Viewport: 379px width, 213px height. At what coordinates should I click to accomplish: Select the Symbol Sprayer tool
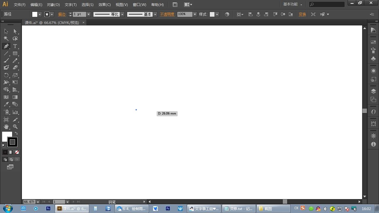point(6,112)
